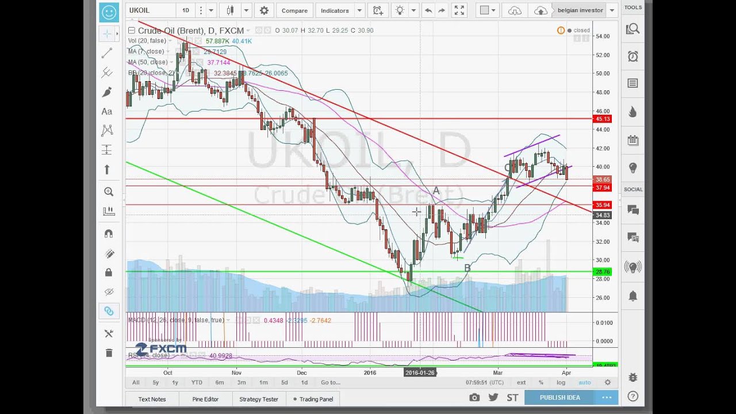Screen dimensions: 736x414
Task: Select the pitchfork tool
Action: point(107,72)
